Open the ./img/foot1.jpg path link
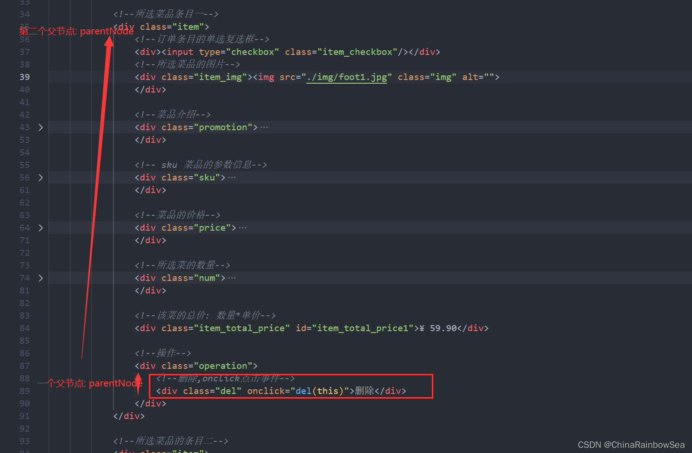The height and width of the screenshot is (453, 692). 347,77
